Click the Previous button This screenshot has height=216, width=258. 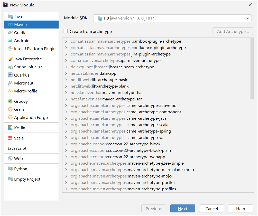point(154,209)
